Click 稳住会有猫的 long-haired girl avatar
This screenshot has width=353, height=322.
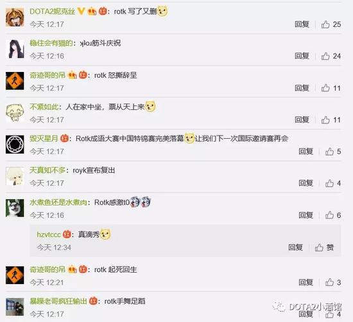[15, 49]
